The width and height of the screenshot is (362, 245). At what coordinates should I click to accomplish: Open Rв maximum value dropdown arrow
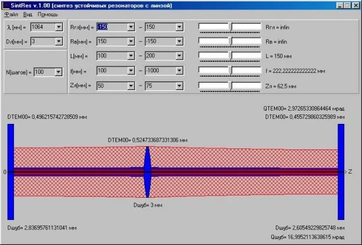coord(179,42)
